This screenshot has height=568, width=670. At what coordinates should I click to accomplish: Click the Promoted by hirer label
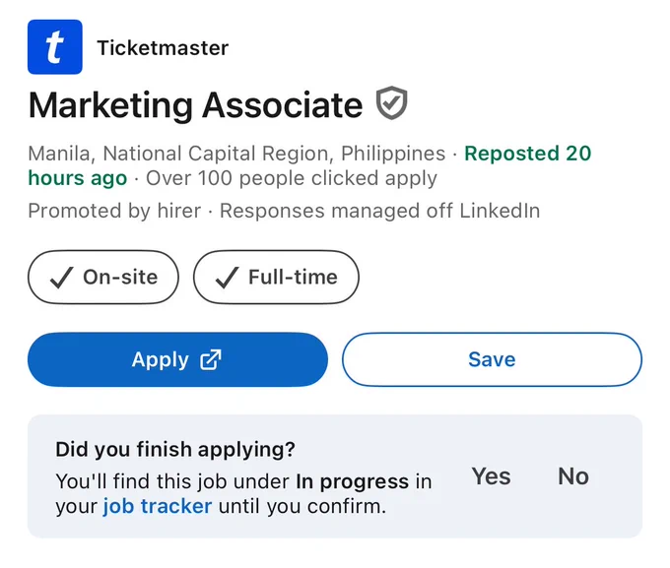pos(114,211)
